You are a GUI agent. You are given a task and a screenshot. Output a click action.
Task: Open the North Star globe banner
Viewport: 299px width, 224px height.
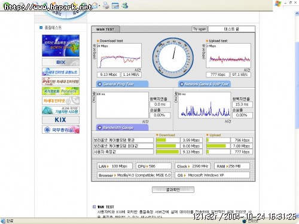tap(60, 45)
